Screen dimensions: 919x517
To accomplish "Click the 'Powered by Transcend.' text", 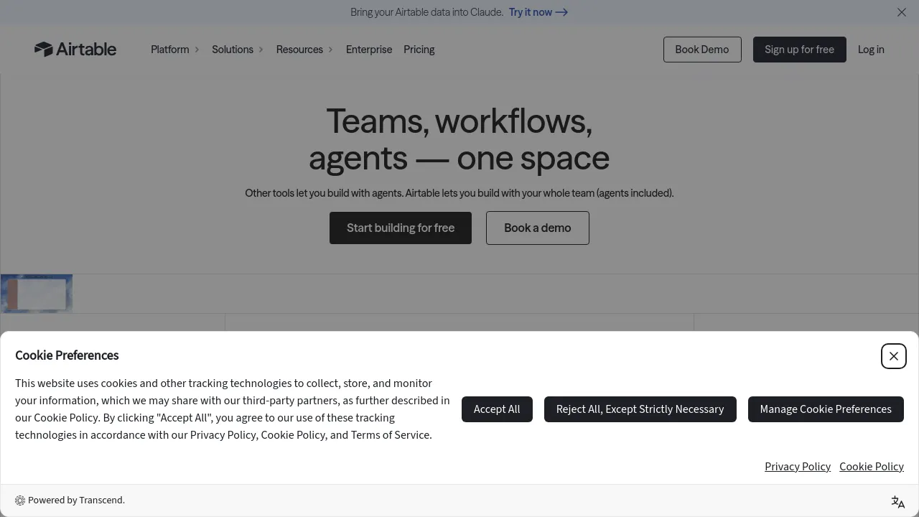I will pos(76,500).
